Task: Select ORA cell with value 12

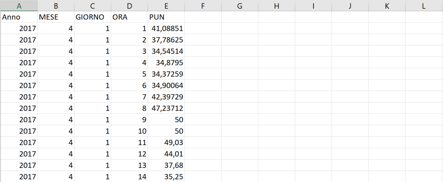Action: 130,154
